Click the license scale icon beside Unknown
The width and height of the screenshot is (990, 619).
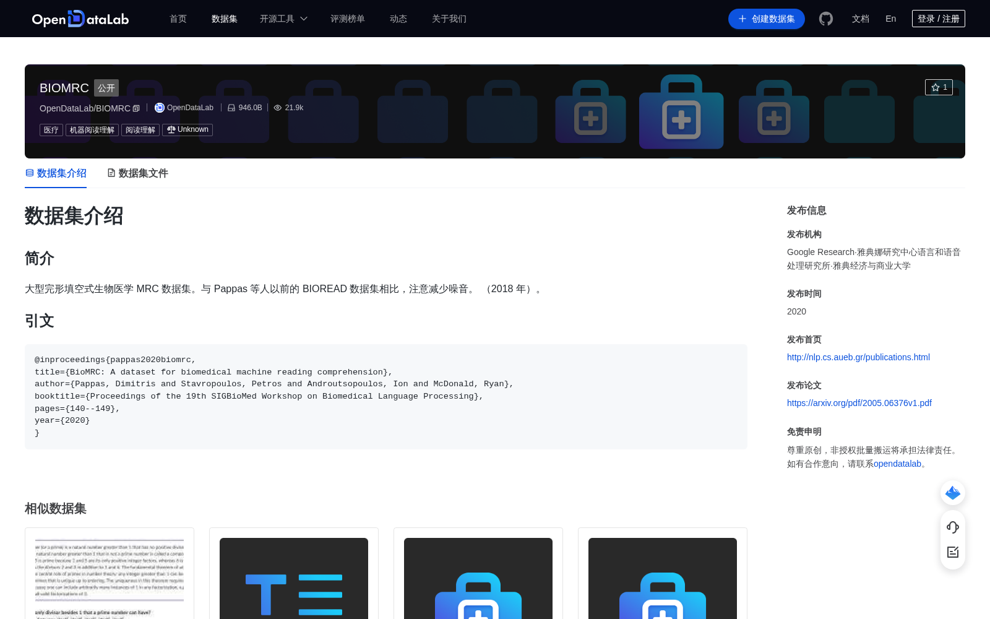(x=171, y=129)
